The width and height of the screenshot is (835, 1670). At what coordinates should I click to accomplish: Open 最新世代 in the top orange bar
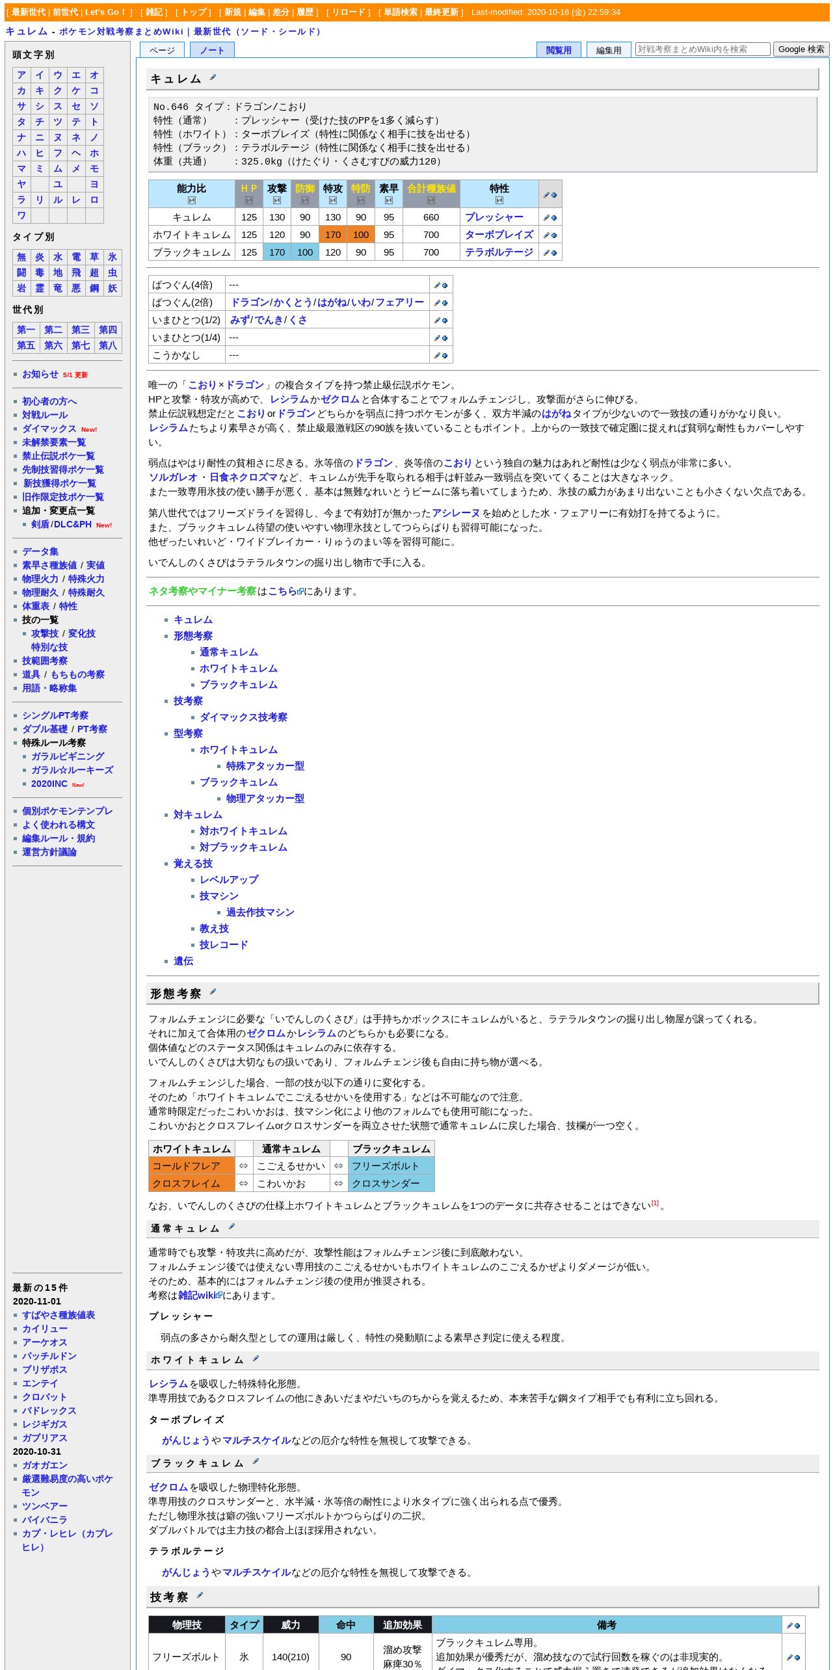click(29, 12)
